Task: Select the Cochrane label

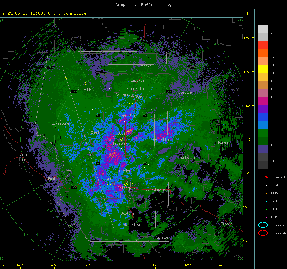Action: pyautogui.click(x=104, y=179)
